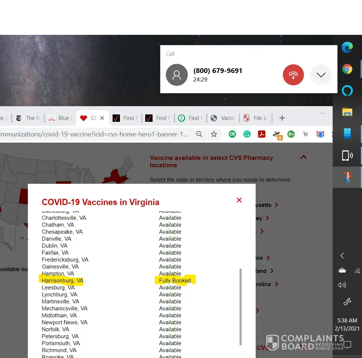Close the COVID-19 Vaccines in Virginia popup
Viewport: 362px width, 358px height.
[239, 200]
